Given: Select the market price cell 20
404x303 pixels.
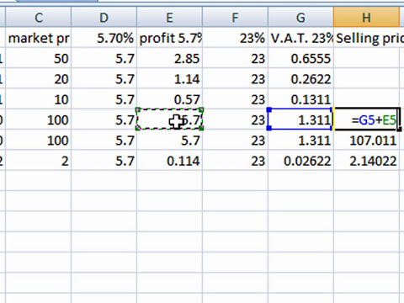Looking at the screenshot, I should click(x=39, y=79).
